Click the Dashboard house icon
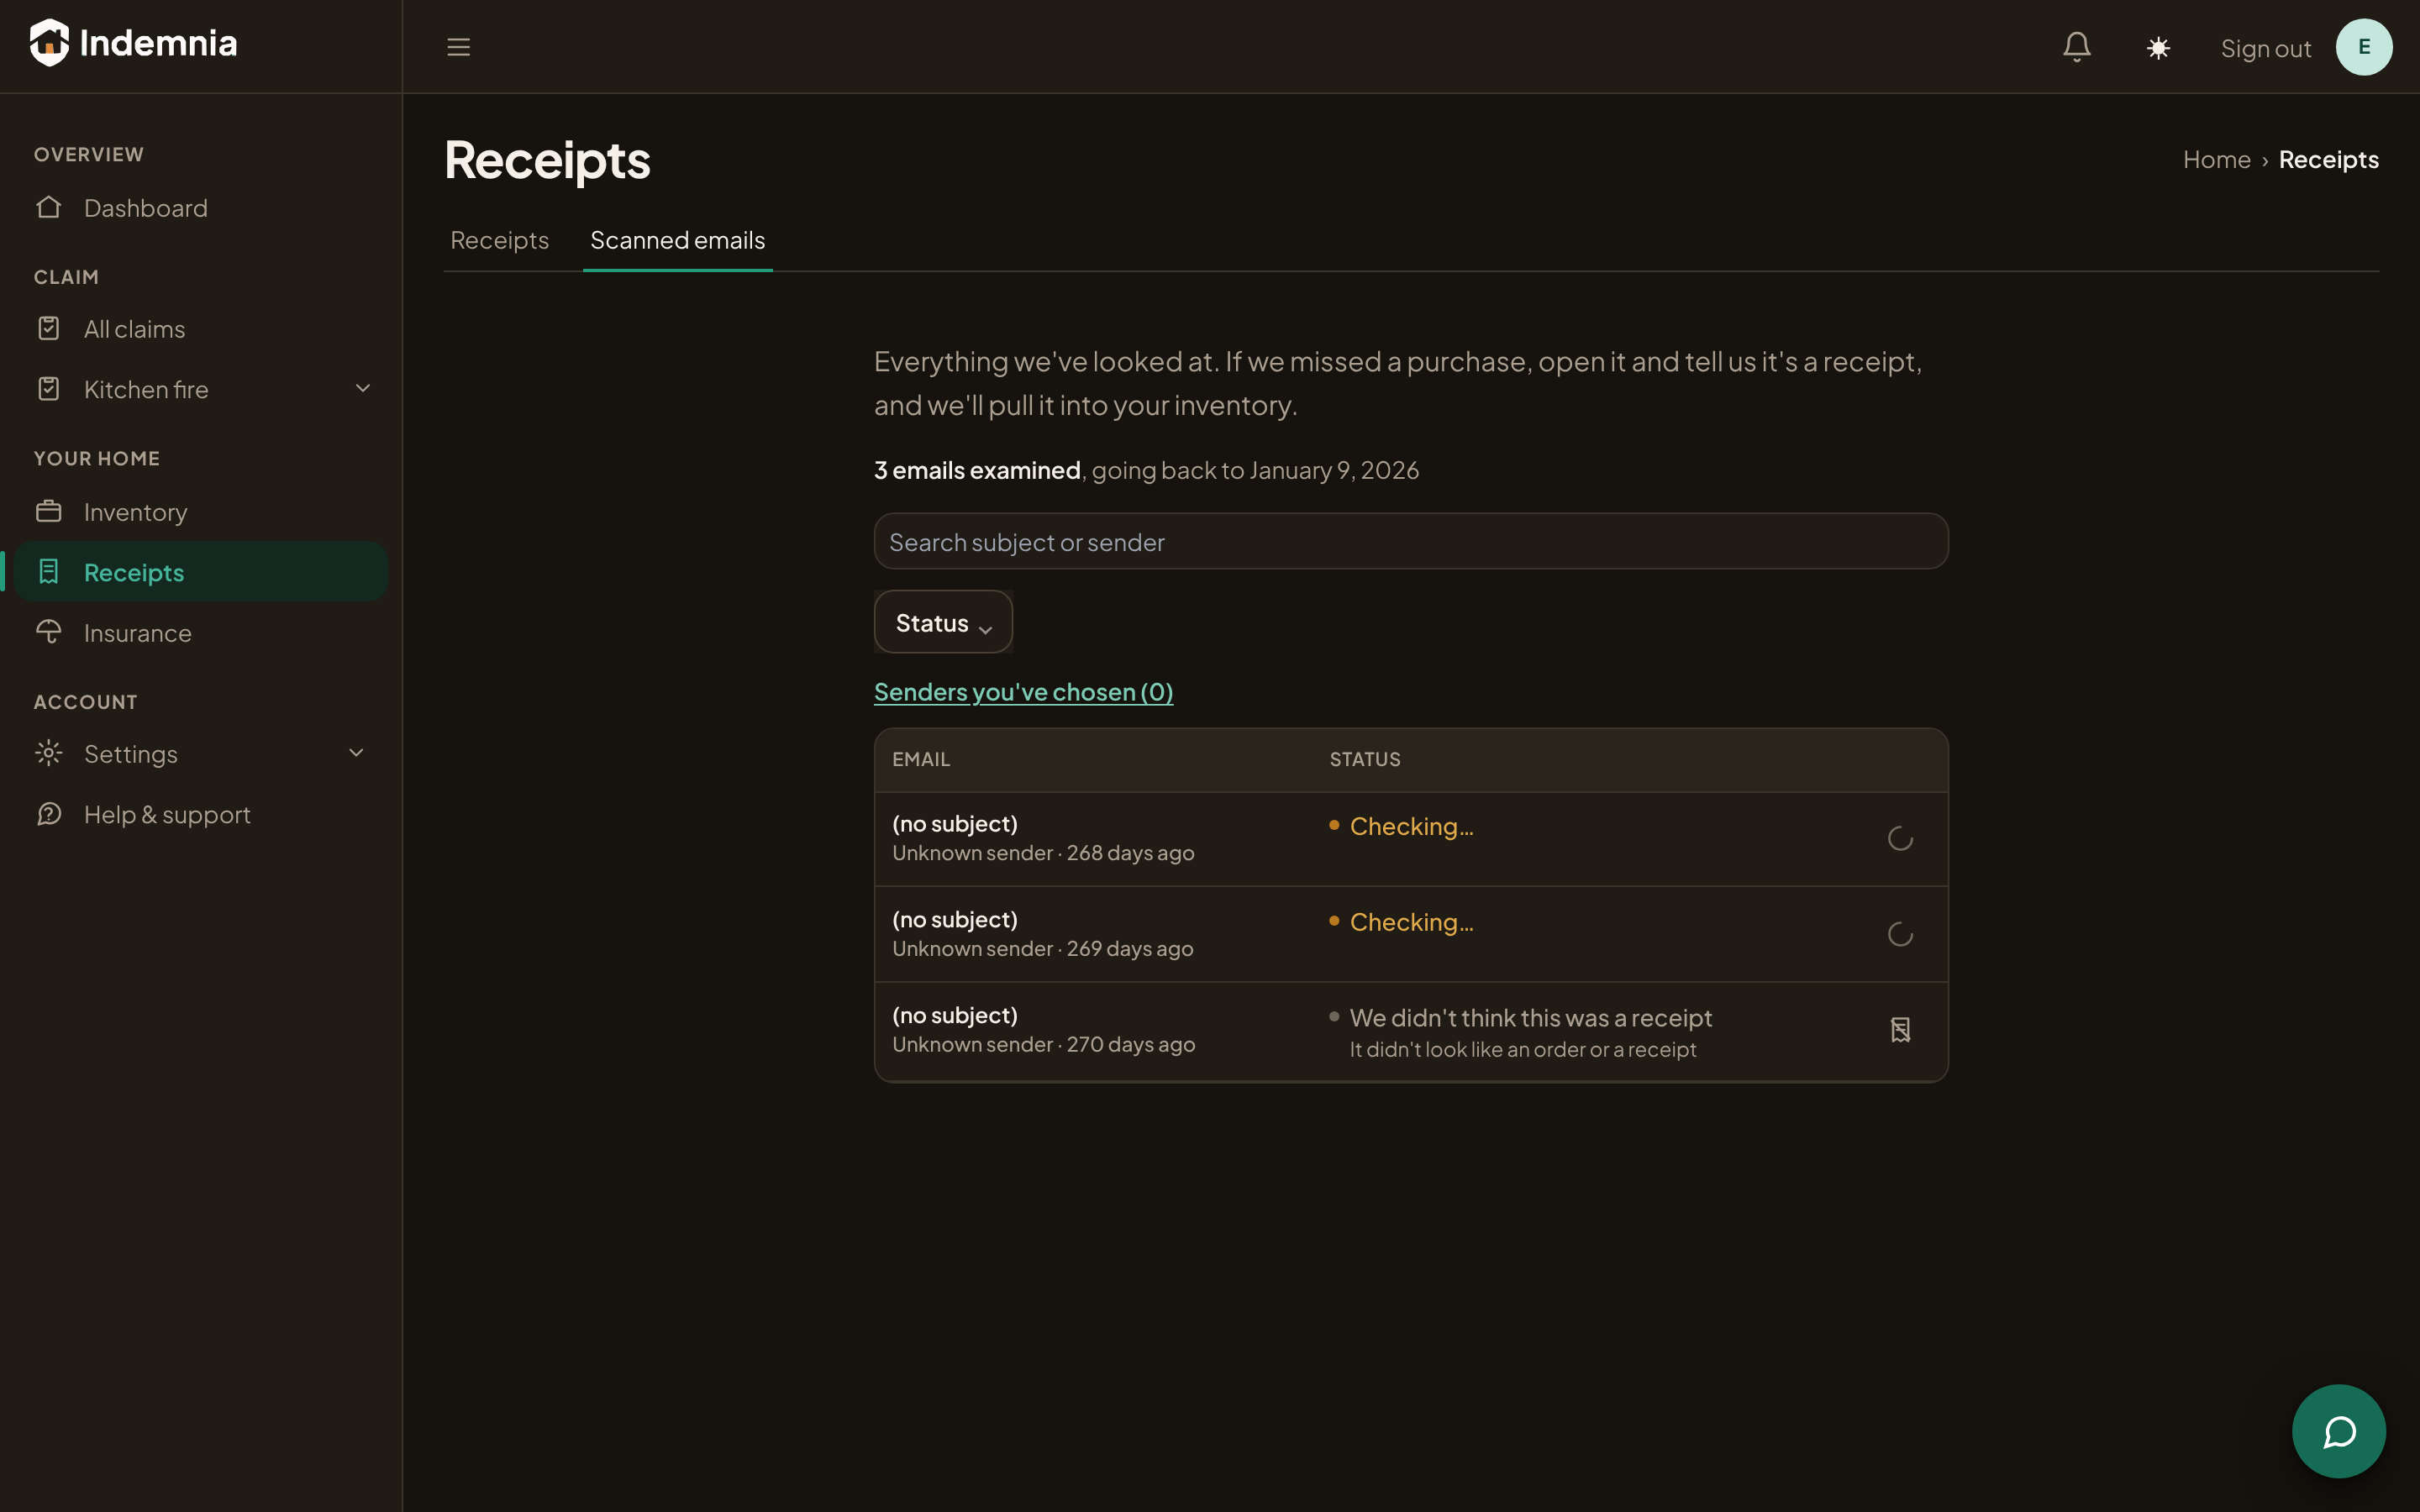 point(49,207)
